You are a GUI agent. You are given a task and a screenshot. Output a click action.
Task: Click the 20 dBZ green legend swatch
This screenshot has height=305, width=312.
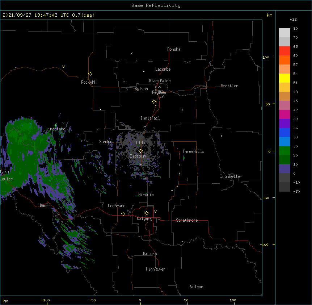click(284, 159)
